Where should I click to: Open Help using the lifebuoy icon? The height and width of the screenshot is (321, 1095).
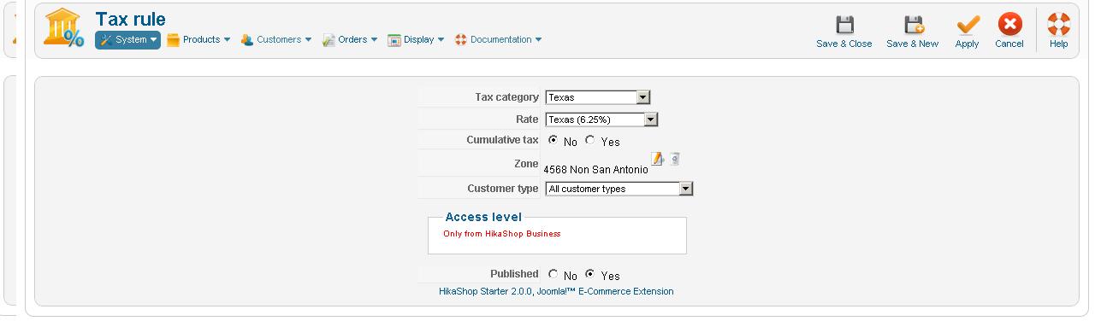pos(1058,25)
